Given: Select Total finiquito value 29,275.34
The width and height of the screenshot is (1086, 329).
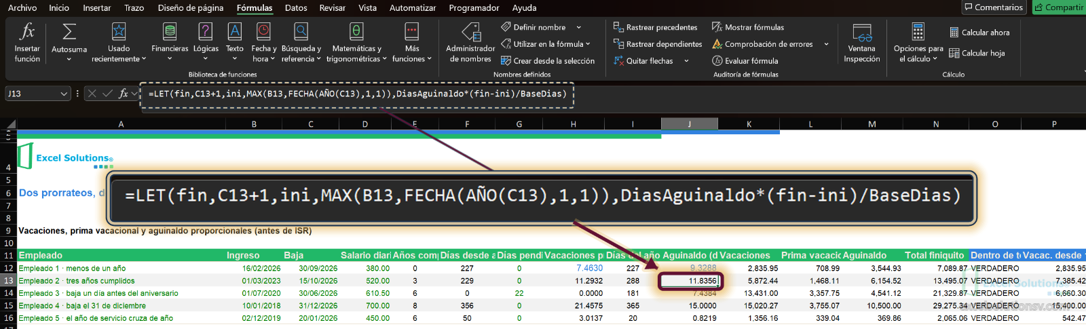Looking at the screenshot, I should point(936,306).
